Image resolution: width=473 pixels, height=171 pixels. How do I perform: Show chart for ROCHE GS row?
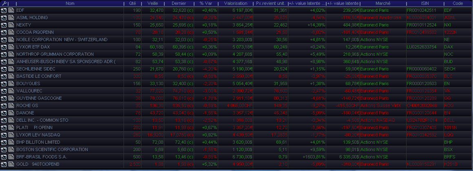4,106
